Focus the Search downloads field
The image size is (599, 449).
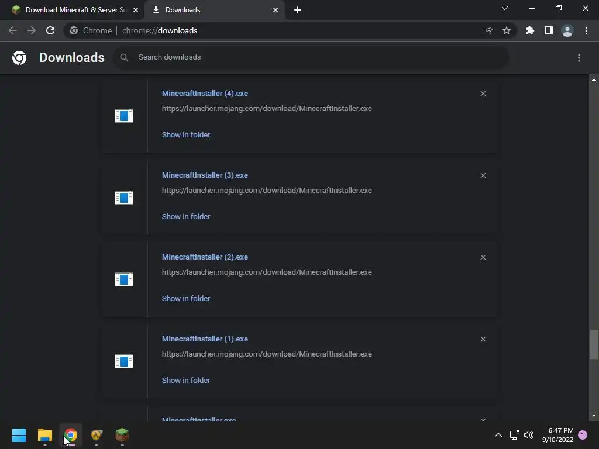pyautogui.click(x=311, y=57)
